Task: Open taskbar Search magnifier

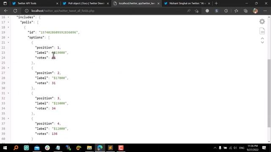Action: pyautogui.click(x=16, y=148)
